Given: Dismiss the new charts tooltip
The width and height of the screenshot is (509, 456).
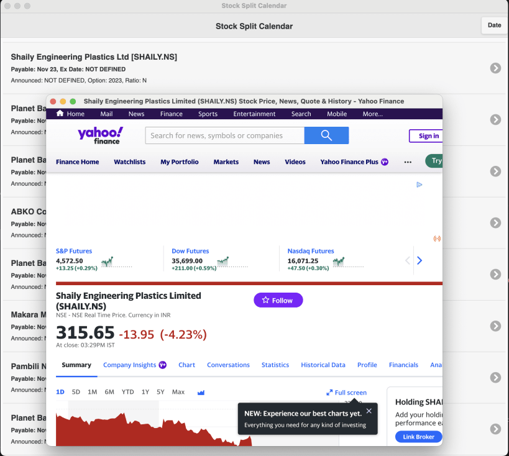Looking at the screenshot, I should [x=369, y=411].
